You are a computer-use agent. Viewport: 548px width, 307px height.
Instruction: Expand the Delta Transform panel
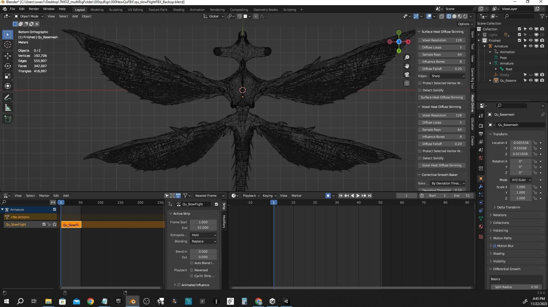pos(508,207)
